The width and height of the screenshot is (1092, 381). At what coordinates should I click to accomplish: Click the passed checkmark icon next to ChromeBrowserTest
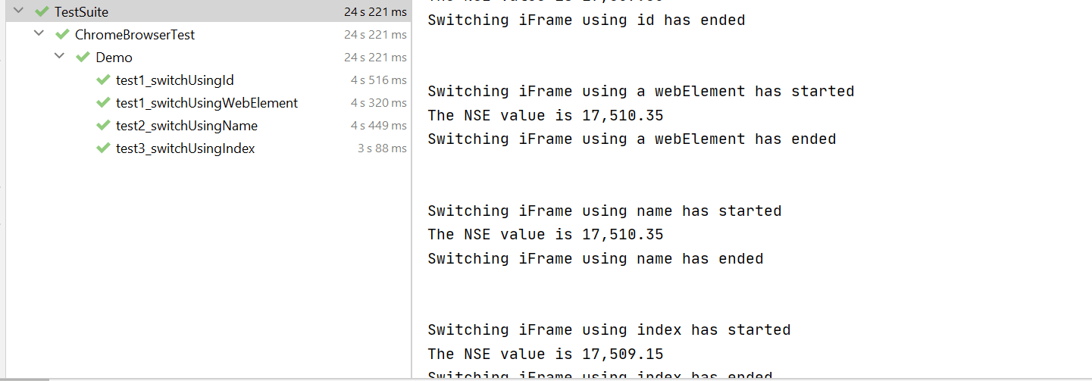62,35
